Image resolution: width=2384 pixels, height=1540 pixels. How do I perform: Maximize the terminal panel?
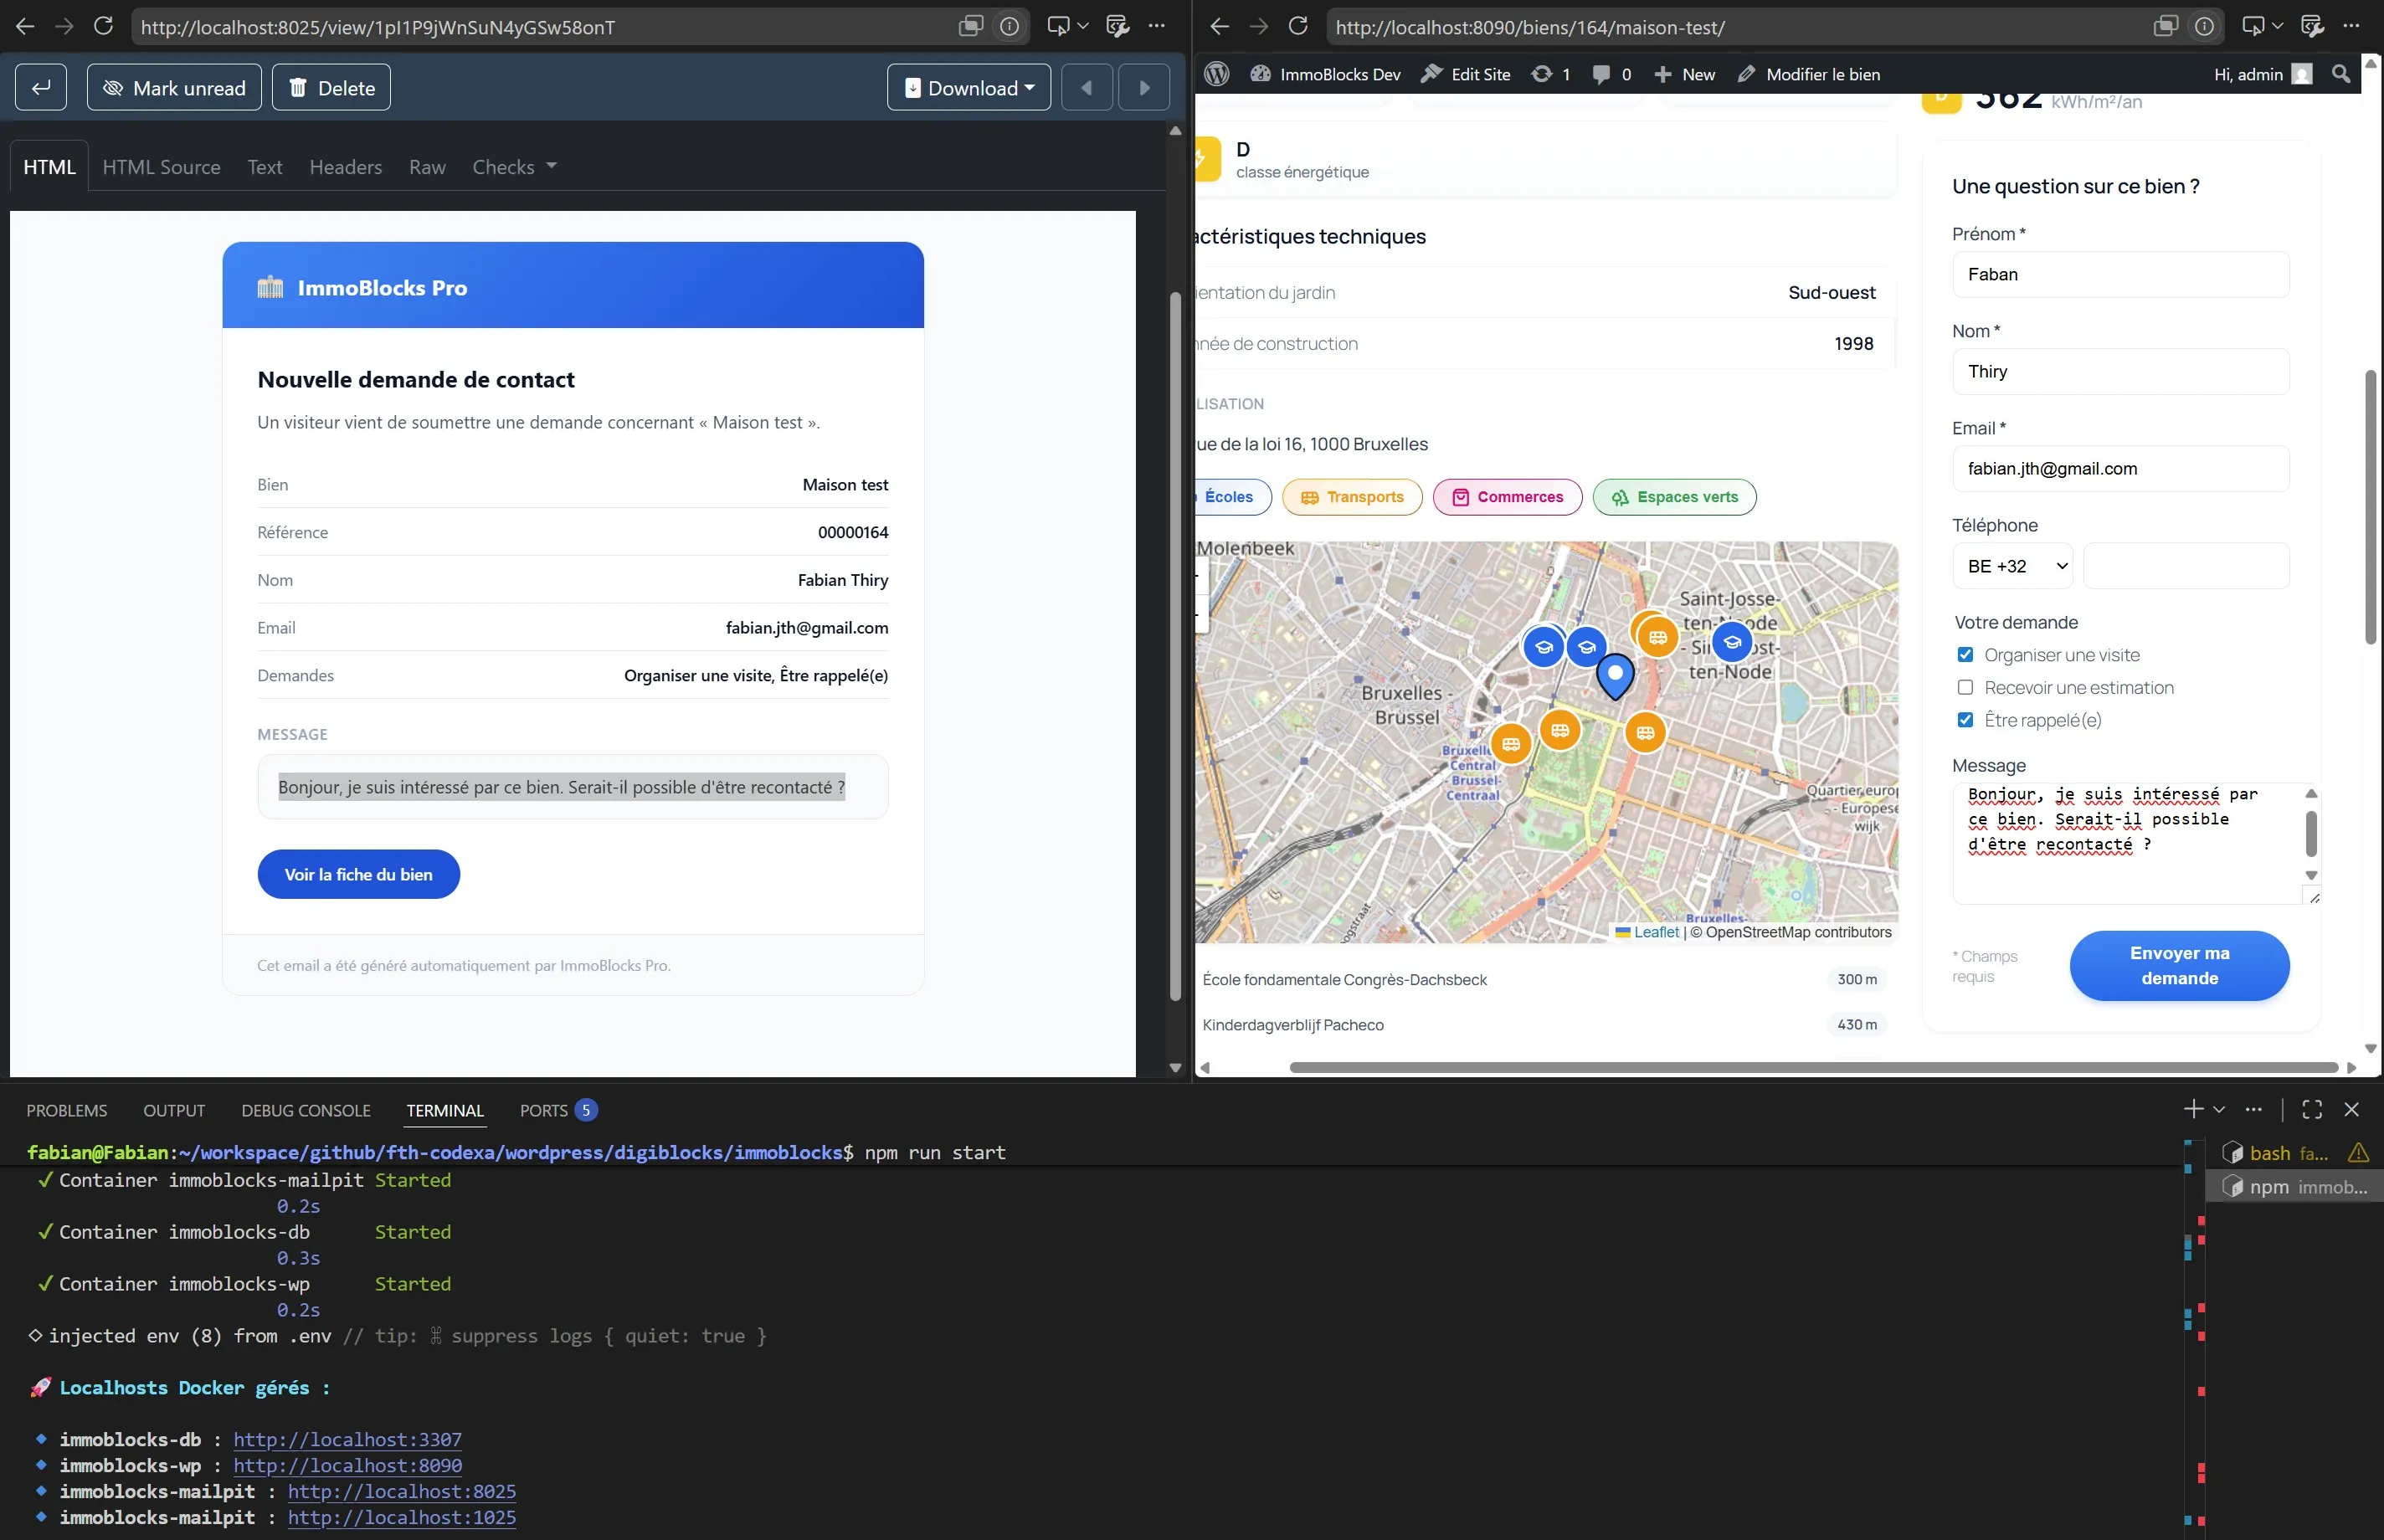pyautogui.click(x=2311, y=1109)
